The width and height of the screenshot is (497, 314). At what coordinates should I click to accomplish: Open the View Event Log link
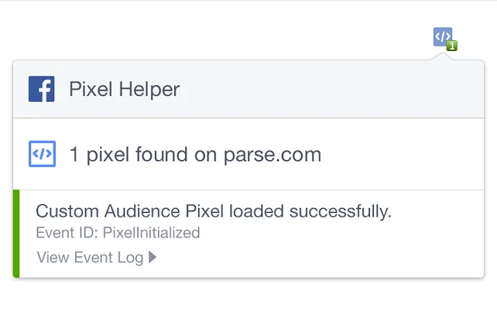[97, 258]
